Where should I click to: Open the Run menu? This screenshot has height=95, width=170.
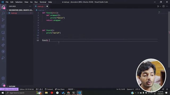pos(36,2)
